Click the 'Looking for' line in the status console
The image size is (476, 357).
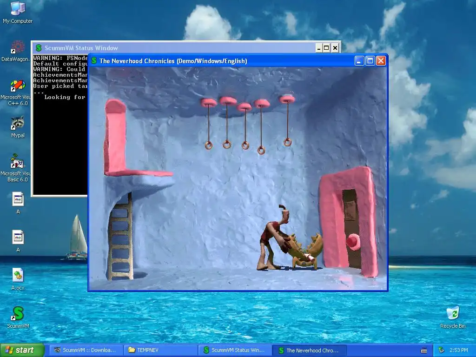(x=65, y=97)
